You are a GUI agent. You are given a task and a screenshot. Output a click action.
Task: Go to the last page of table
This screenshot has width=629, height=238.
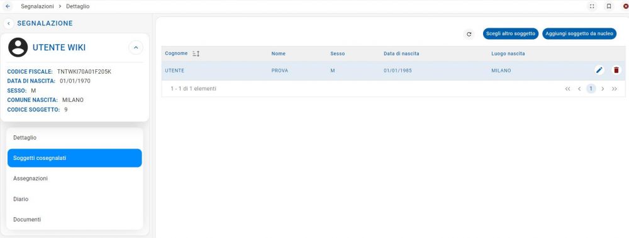[614, 89]
